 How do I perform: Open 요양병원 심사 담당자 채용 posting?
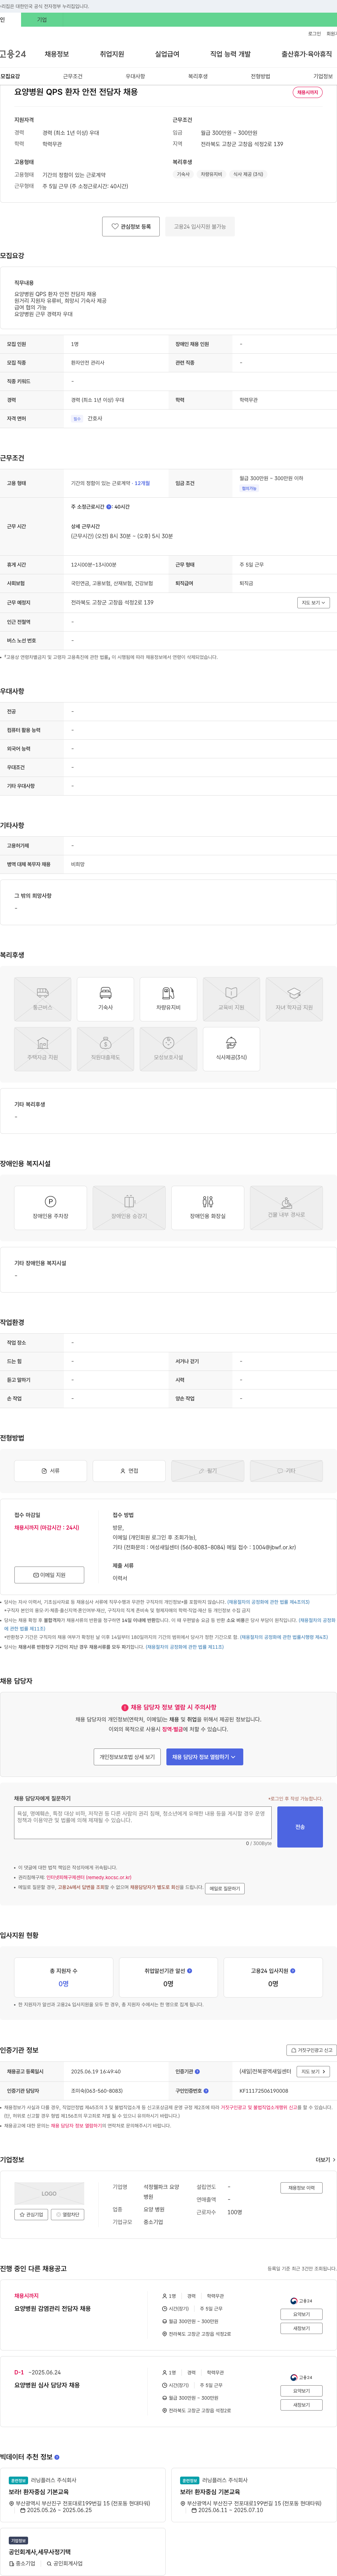[x=47, y=2385]
